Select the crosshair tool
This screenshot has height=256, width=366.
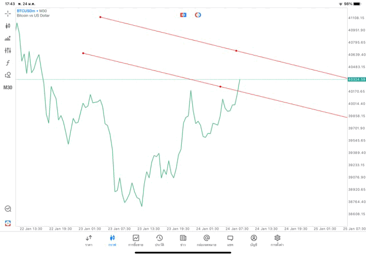click(8, 13)
